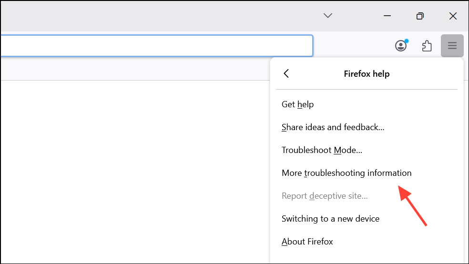Expand the list all tabs chevron
469x264 pixels.
tap(327, 16)
